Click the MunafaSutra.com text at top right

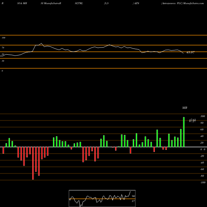coord(193,3)
